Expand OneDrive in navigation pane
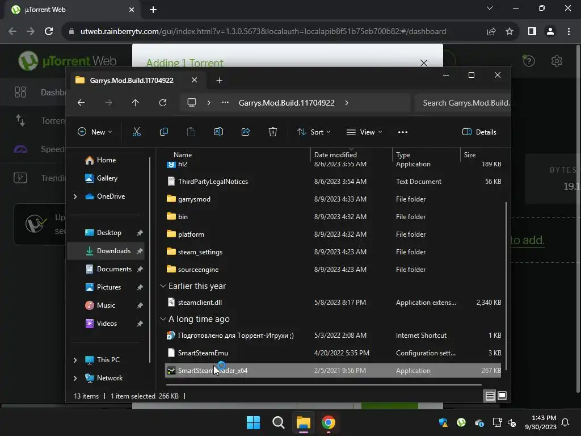This screenshot has width=581, height=436. tap(75, 196)
